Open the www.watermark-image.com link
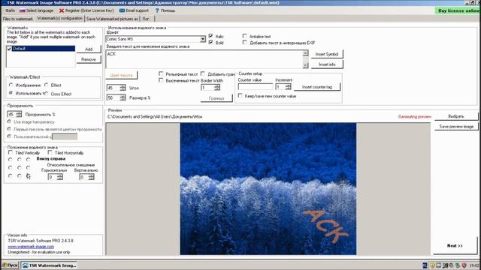The height and width of the screenshot is (270, 481). 31,247
